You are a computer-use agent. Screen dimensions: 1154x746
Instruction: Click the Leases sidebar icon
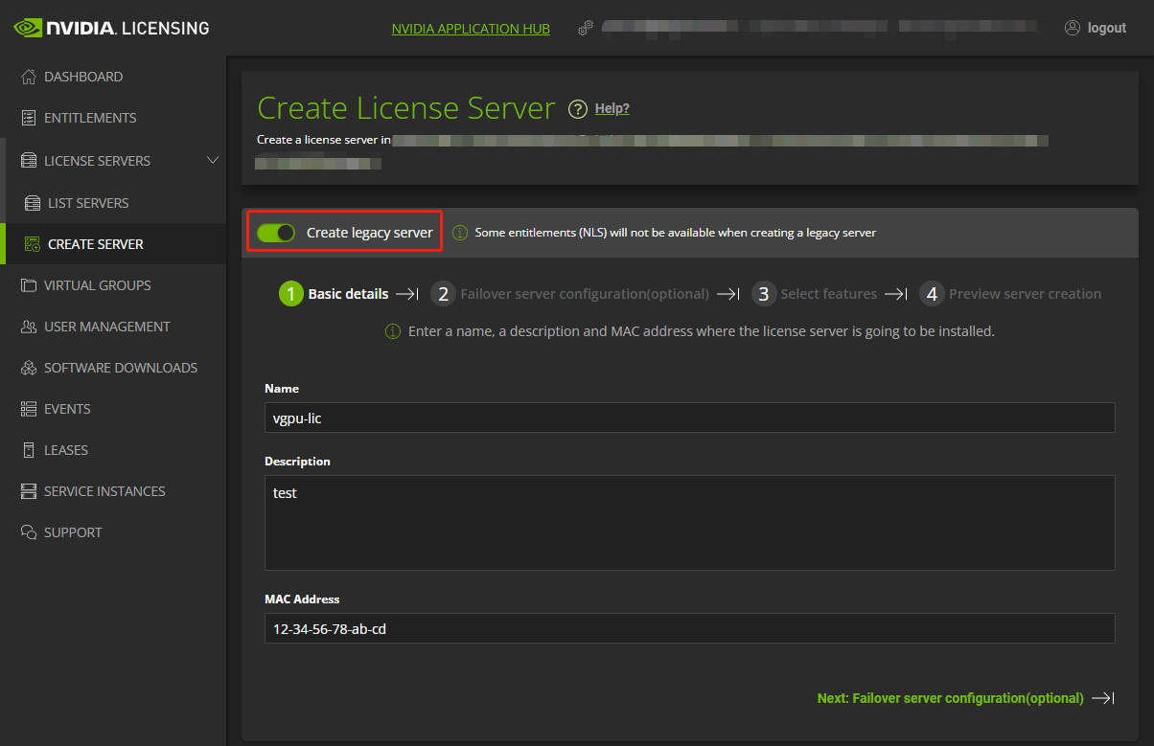coord(29,450)
